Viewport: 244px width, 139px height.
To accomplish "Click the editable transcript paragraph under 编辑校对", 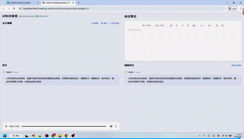I will coord(183,80).
